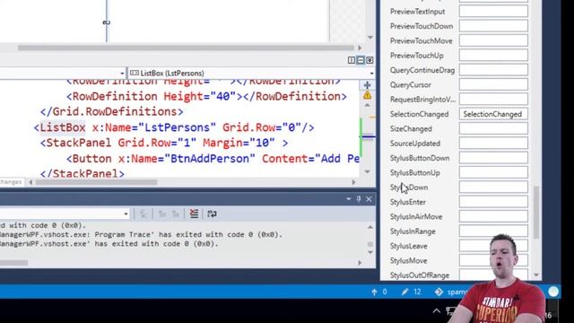
Task: Select the StylusLeave event label
Action: 409,246
